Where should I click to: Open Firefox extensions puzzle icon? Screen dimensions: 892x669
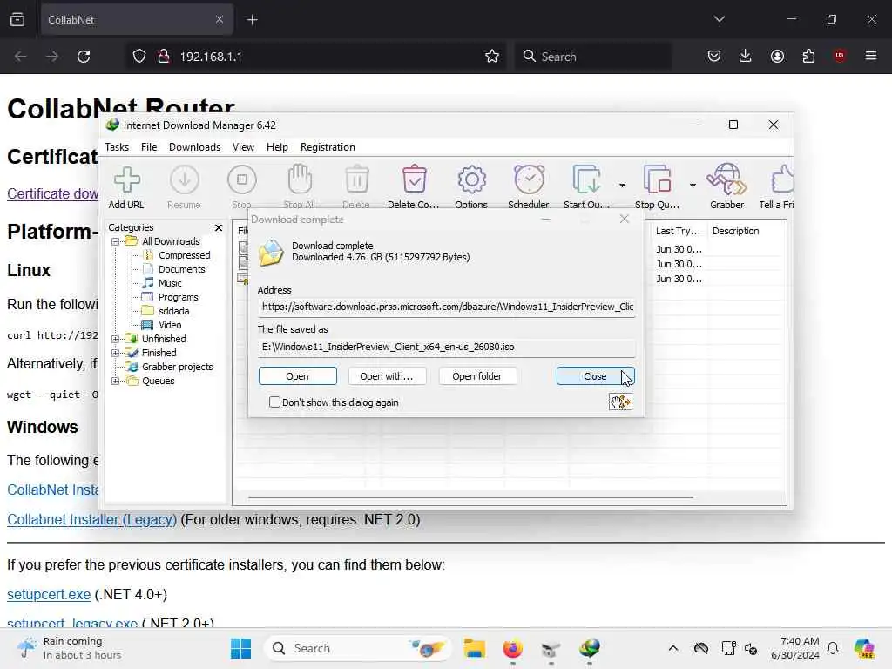click(808, 56)
